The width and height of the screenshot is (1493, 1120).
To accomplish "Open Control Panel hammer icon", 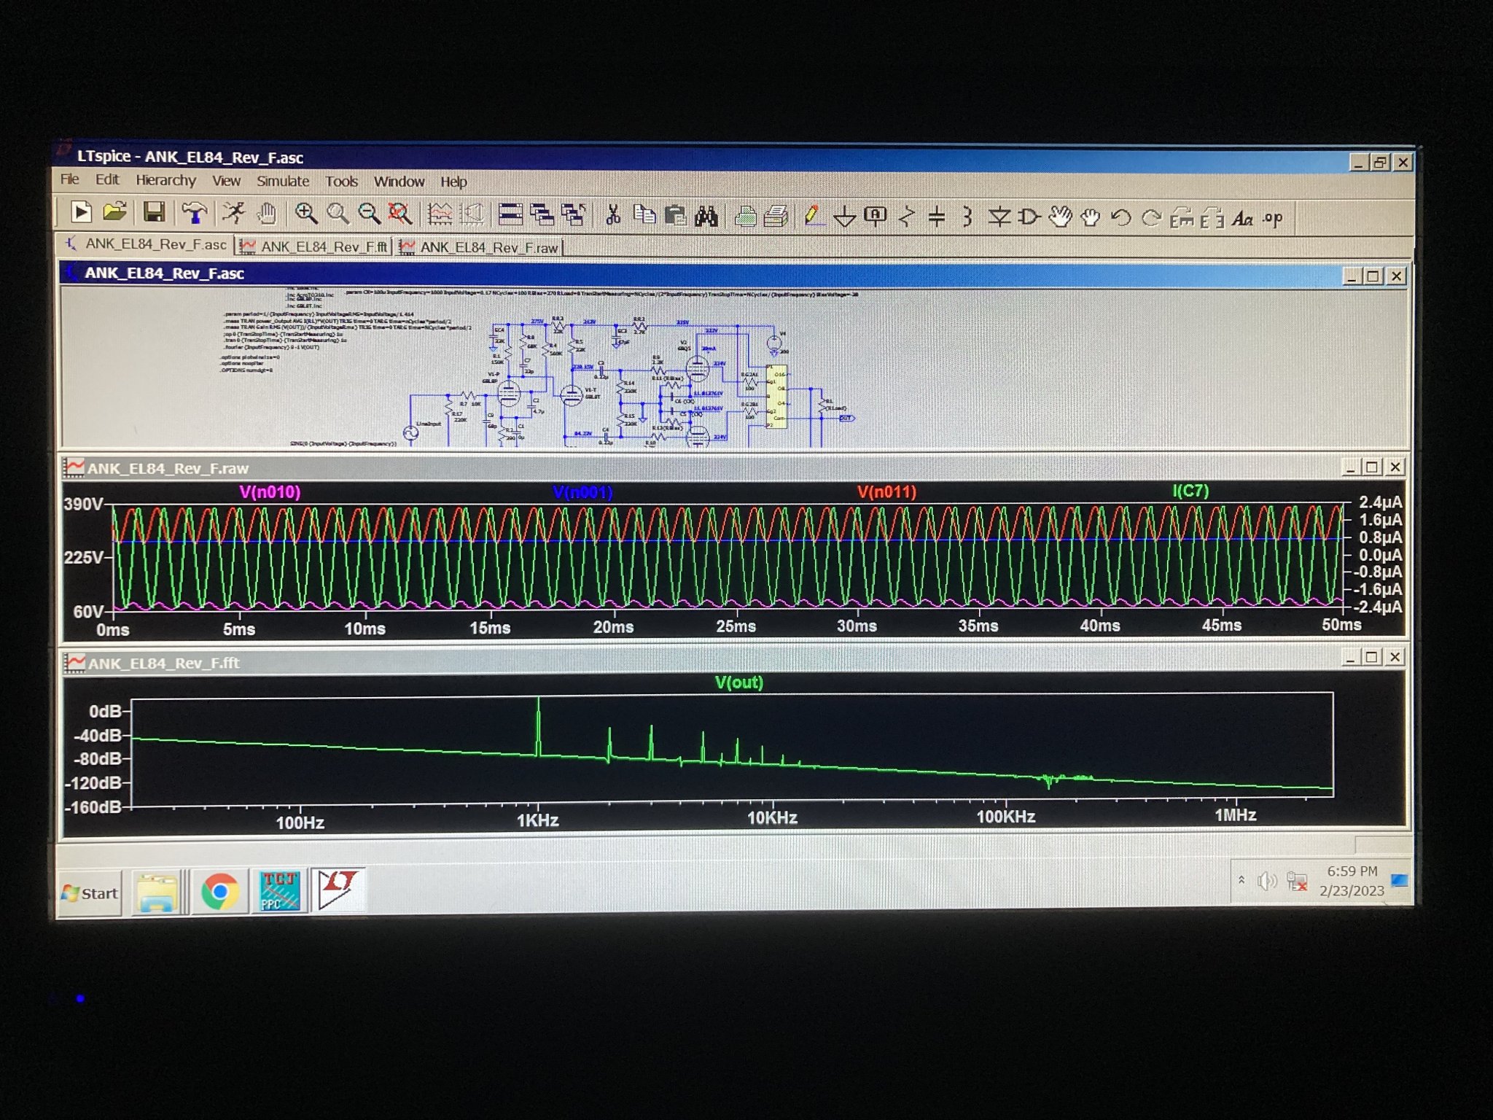I will (x=194, y=213).
